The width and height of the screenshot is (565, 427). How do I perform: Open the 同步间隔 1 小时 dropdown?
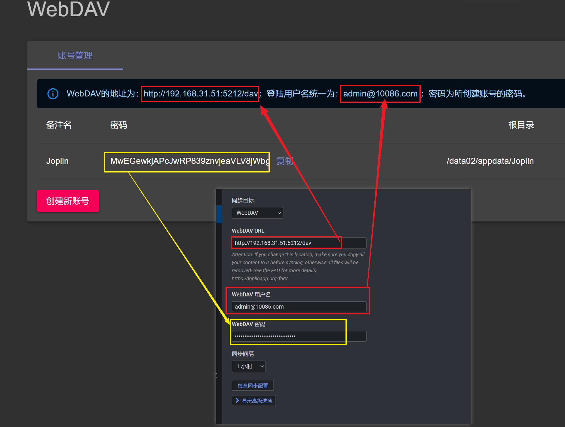coord(249,366)
